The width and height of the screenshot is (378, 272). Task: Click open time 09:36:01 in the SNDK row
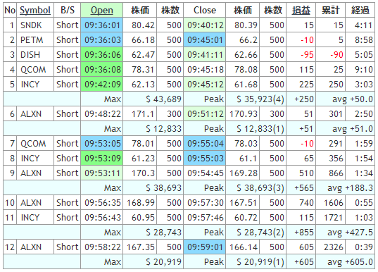click(x=102, y=25)
